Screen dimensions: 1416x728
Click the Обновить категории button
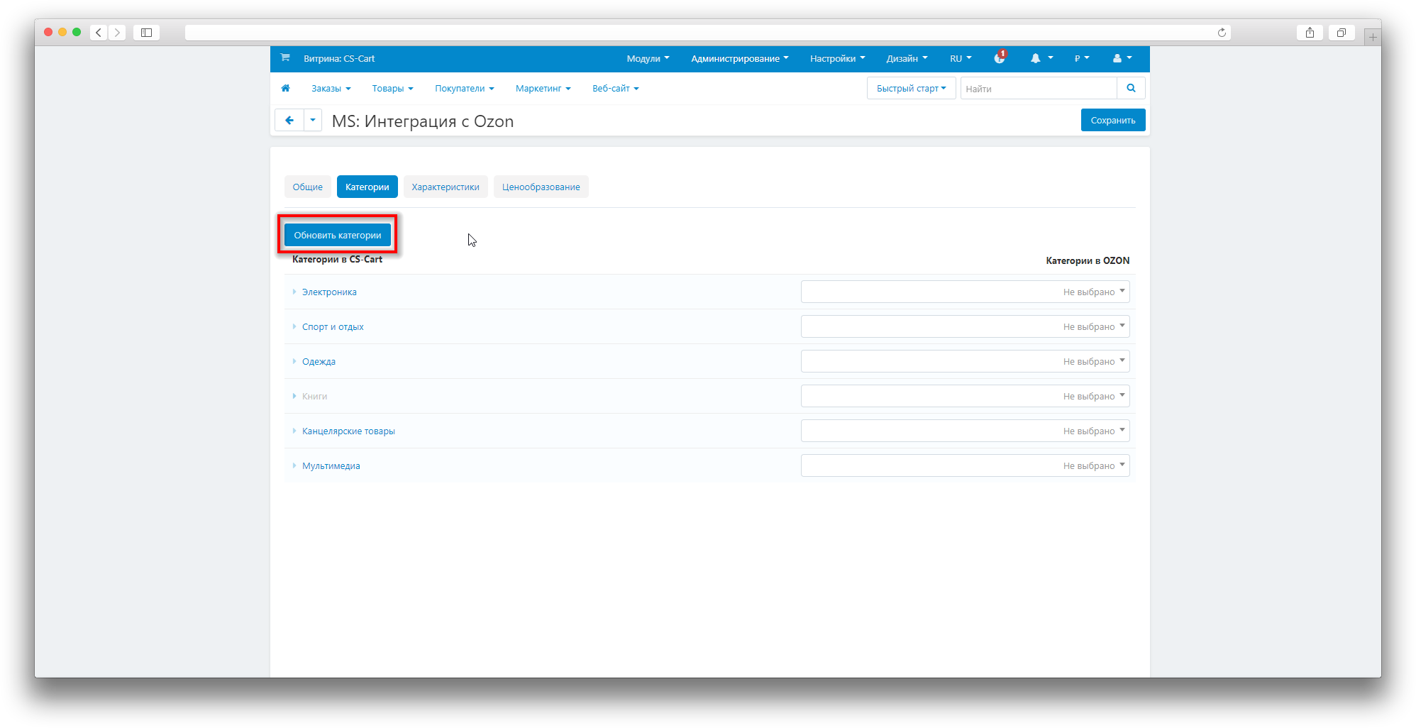pyautogui.click(x=337, y=235)
